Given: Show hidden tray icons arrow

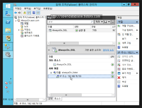Looking at the screenshot, I should pos(11,79).
